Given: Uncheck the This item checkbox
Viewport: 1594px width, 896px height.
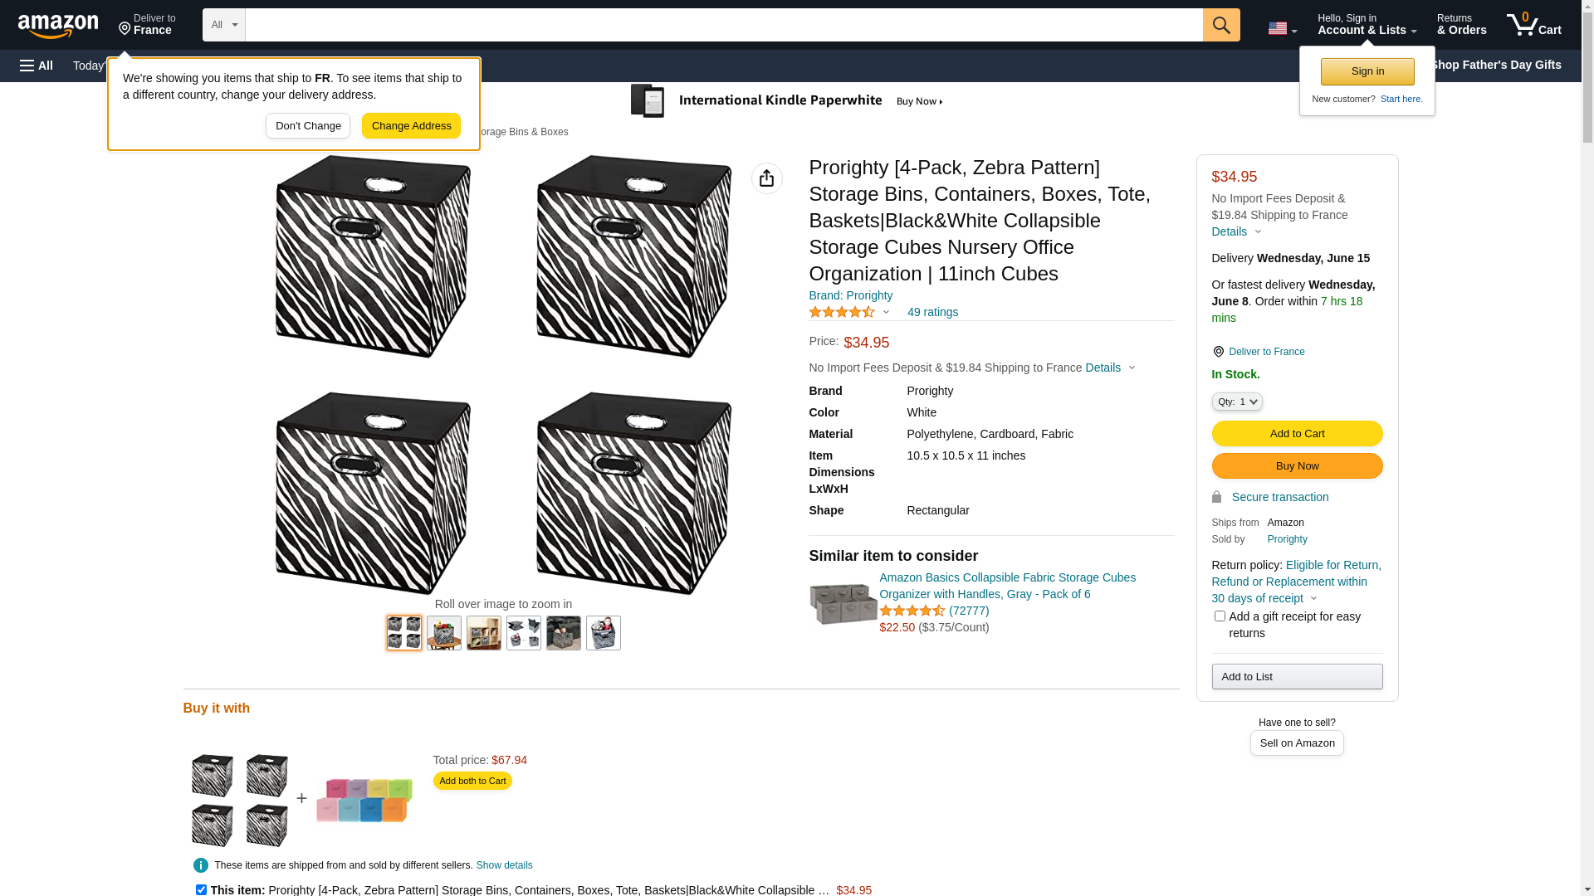Looking at the screenshot, I should [201, 889].
